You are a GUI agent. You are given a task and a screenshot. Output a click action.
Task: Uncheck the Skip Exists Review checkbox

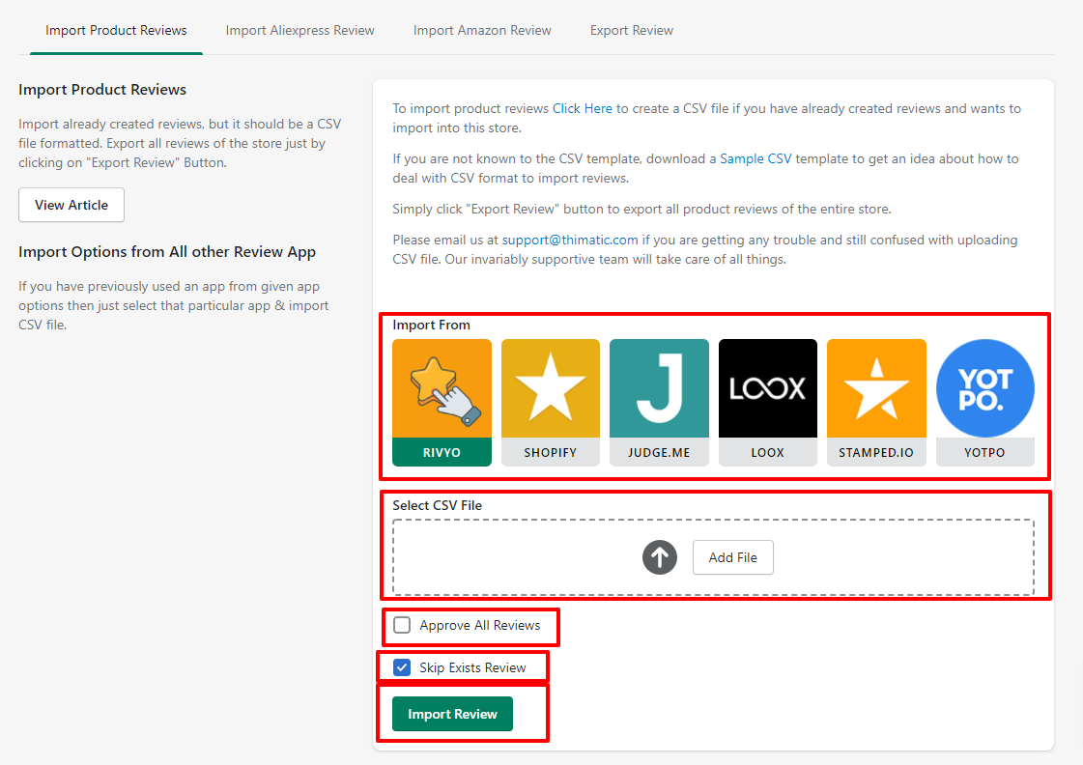pyautogui.click(x=402, y=667)
